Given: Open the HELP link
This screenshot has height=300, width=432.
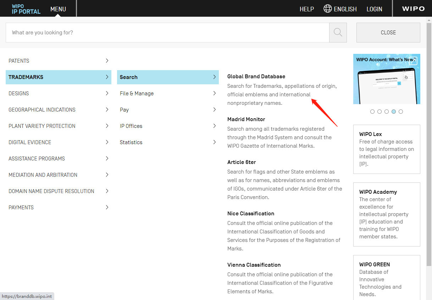Looking at the screenshot, I should click(x=307, y=9).
